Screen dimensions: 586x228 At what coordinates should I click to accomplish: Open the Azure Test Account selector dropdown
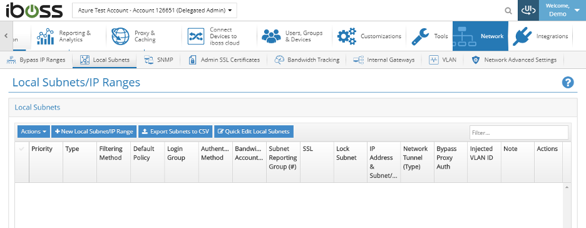click(155, 11)
